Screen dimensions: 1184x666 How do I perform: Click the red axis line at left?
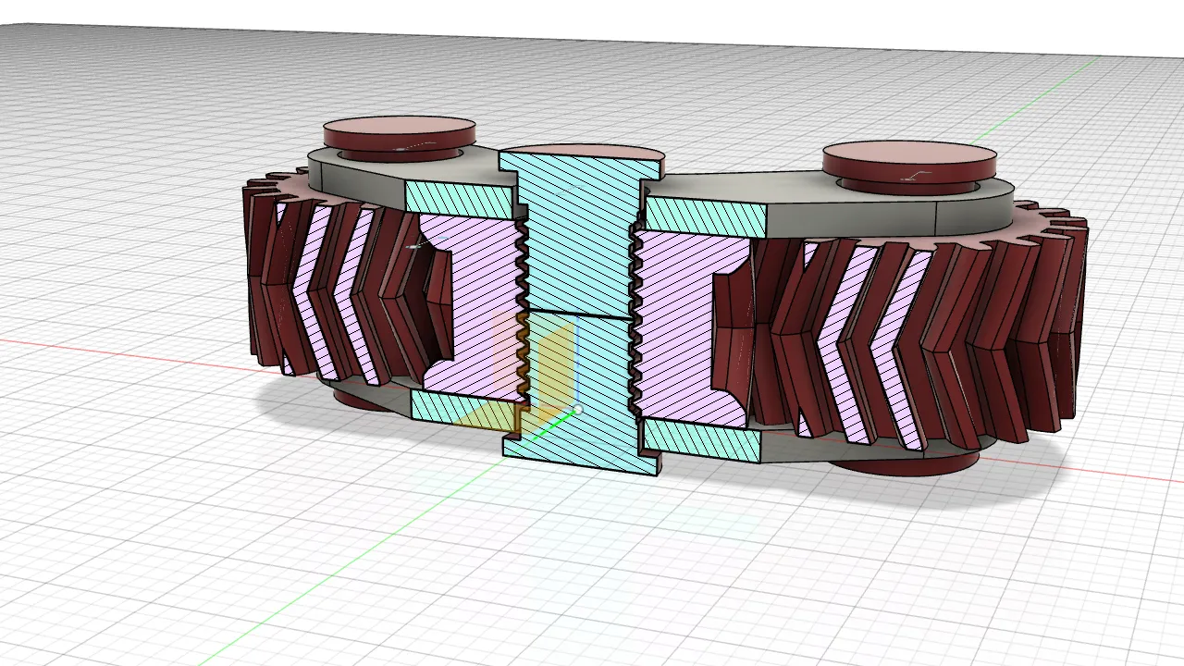(111, 351)
